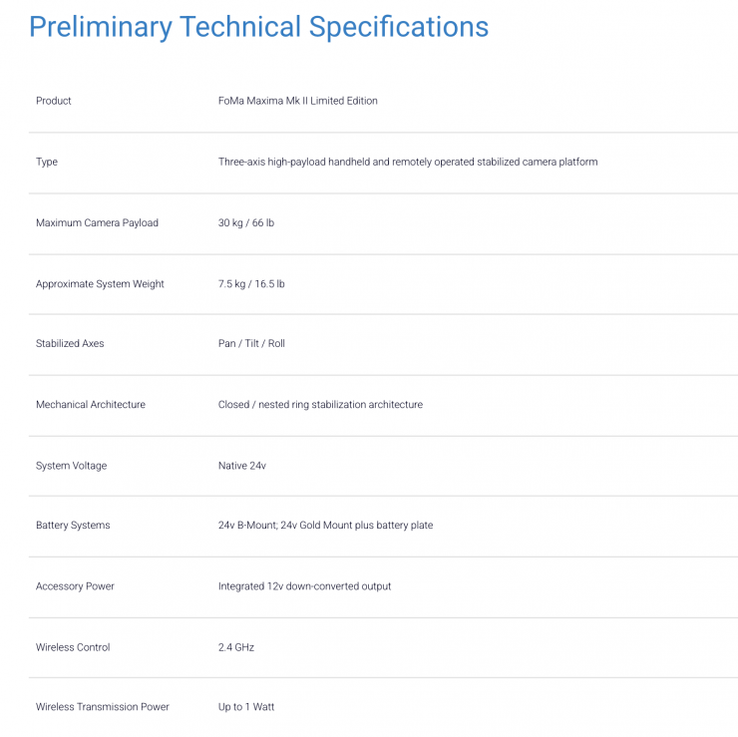Click the Up to 1 Watt value
The width and height of the screenshot is (738, 737).
click(246, 707)
